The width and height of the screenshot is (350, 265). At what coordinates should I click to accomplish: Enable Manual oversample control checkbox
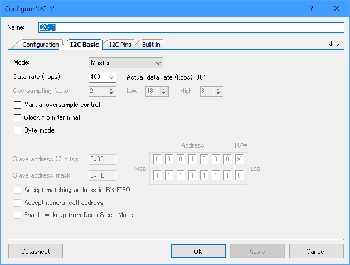[x=18, y=105]
